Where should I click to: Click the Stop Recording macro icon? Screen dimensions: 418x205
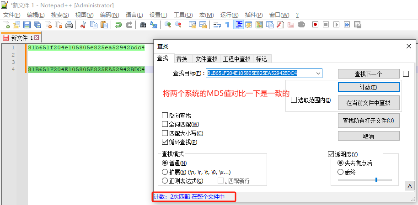pos(326,25)
